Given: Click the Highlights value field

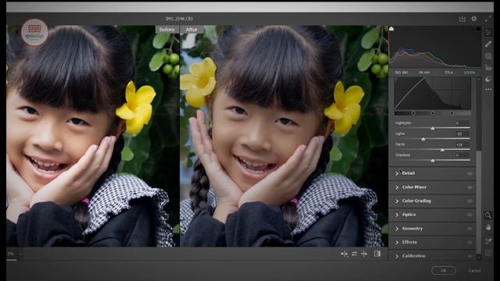Looking at the screenshot, I should coord(462,123).
